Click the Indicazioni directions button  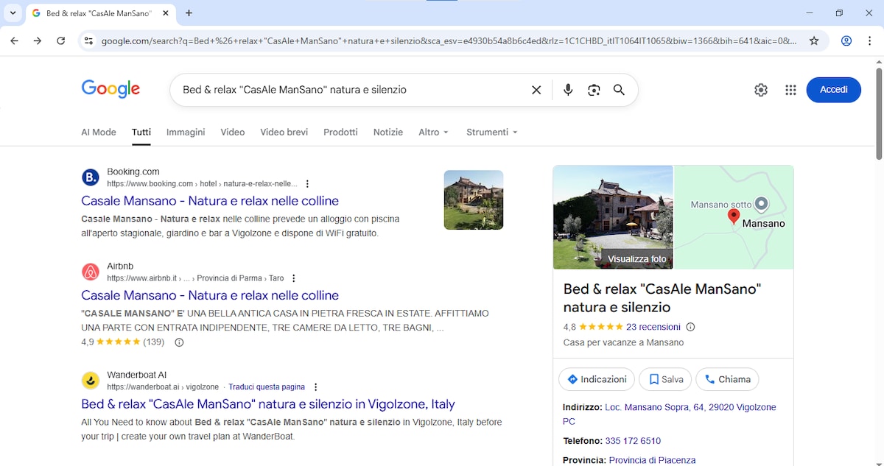click(597, 379)
